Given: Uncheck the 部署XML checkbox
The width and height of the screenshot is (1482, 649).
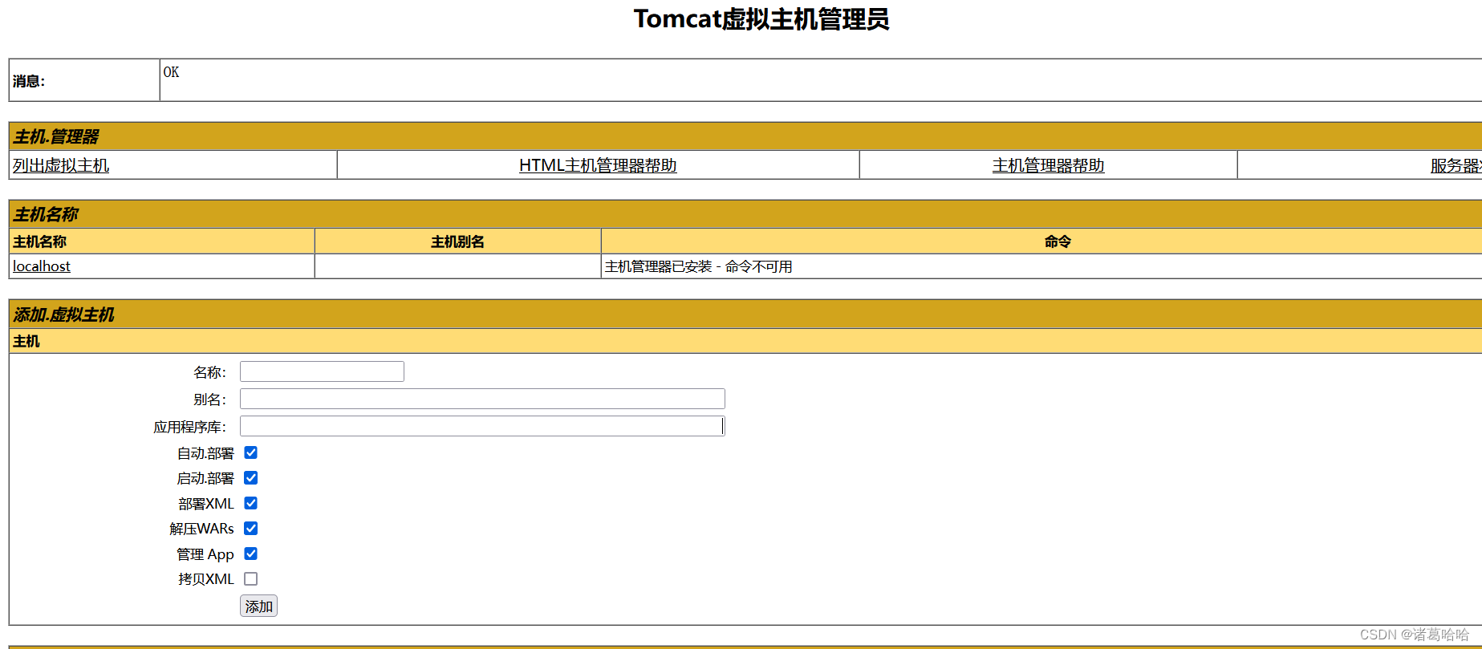Looking at the screenshot, I should click(x=251, y=503).
